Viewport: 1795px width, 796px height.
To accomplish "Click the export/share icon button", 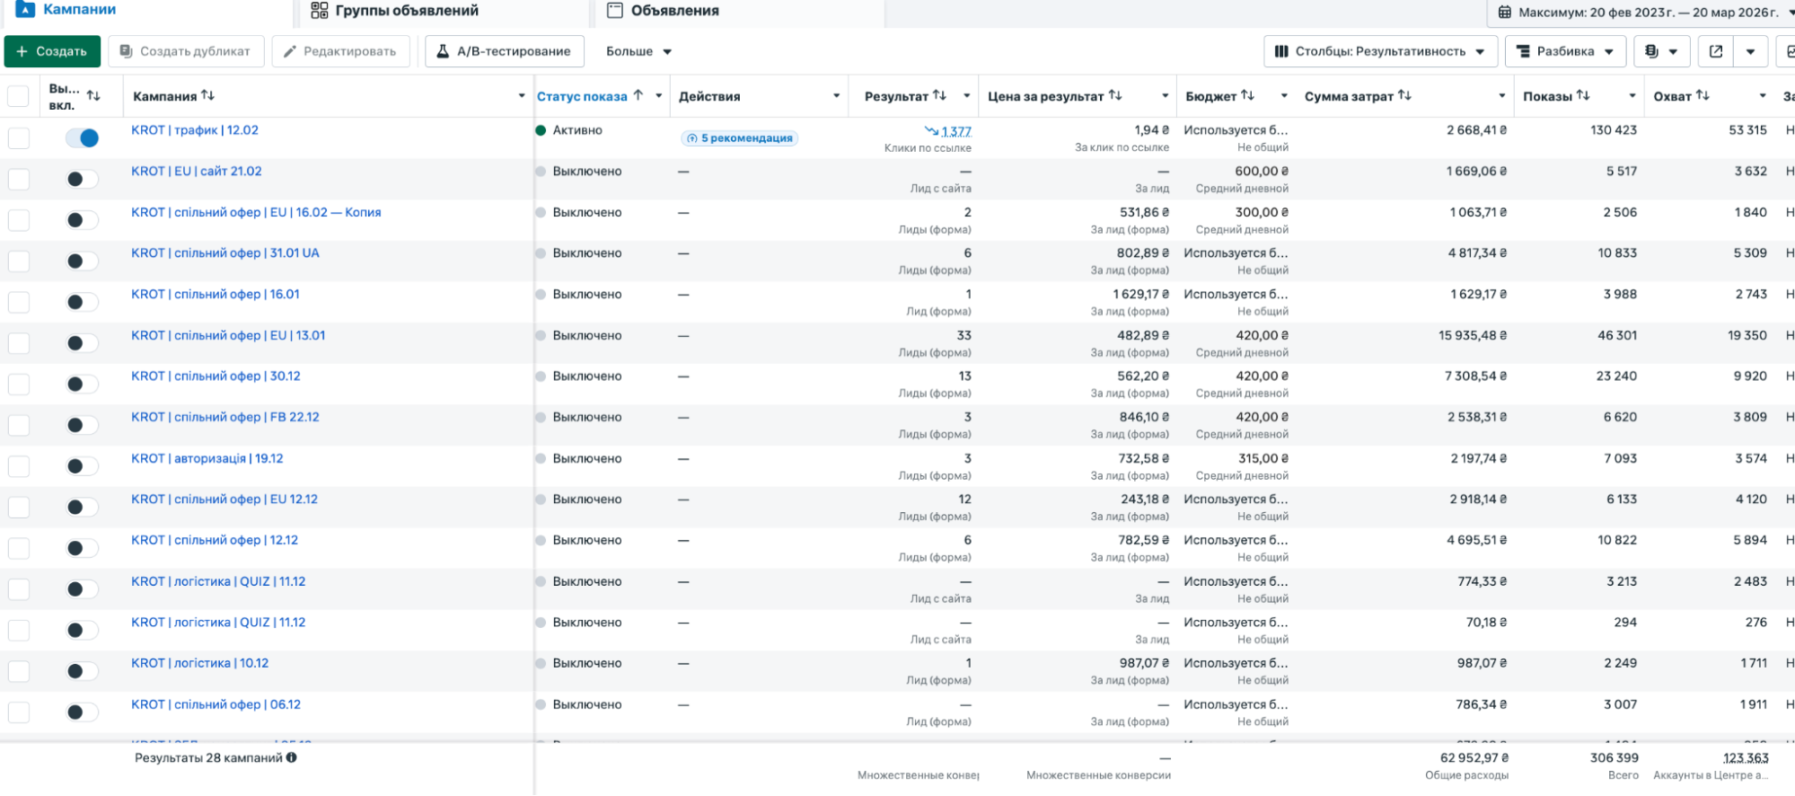I will (x=1716, y=51).
